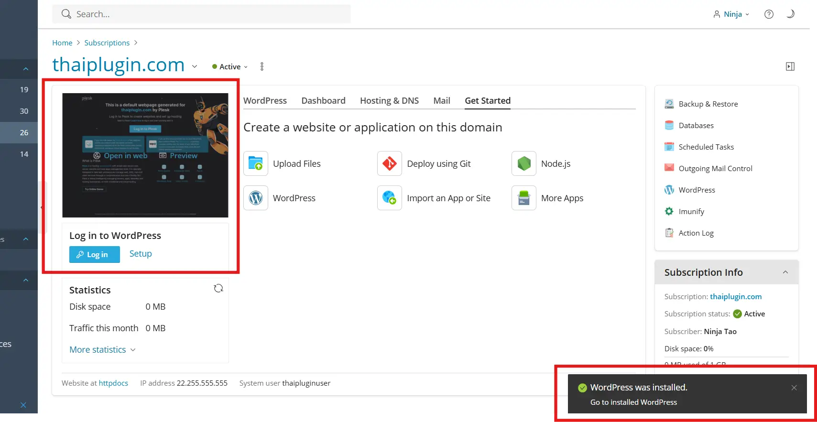Focus the Search input field

pyautogui.click(x=201, y=14)
